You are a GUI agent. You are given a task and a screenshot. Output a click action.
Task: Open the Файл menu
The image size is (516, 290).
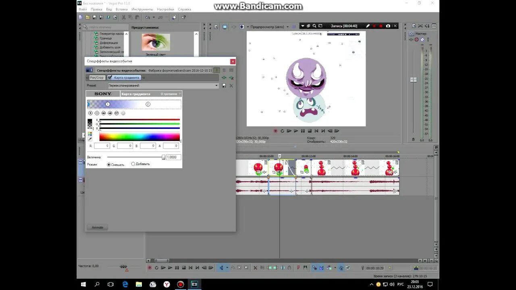[83, 9]
